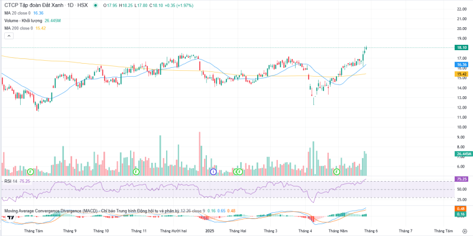Image resolution: width=473 pixels, height=236 pixels.
Task: Click the Tháng 11 time axis label
Action: click(139, 231)
